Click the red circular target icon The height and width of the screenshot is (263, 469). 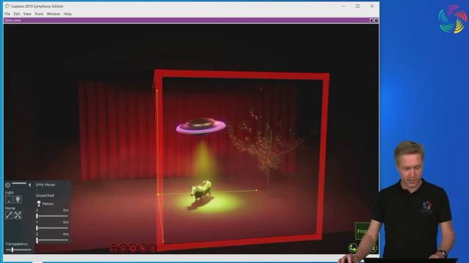coord(123,248)
